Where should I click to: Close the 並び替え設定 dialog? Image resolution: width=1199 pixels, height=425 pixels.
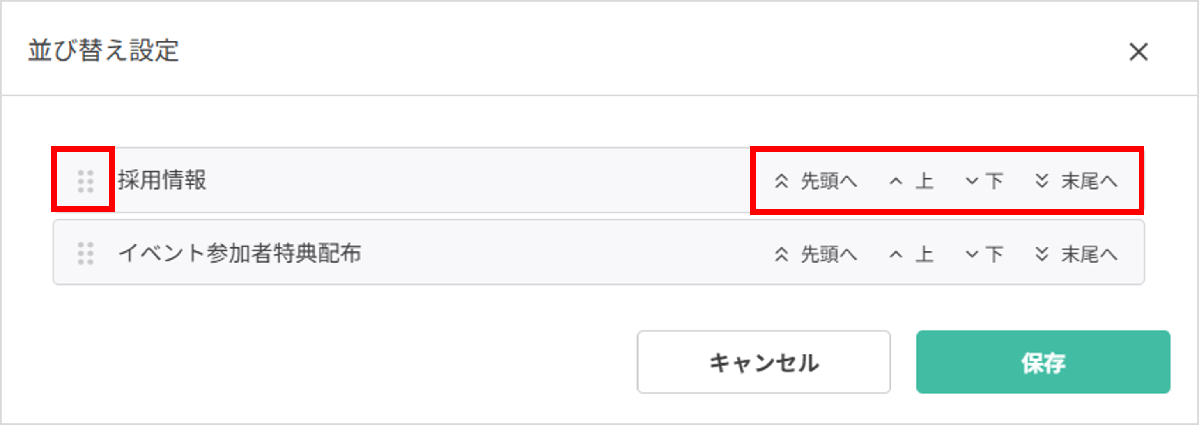[1140, 53]
